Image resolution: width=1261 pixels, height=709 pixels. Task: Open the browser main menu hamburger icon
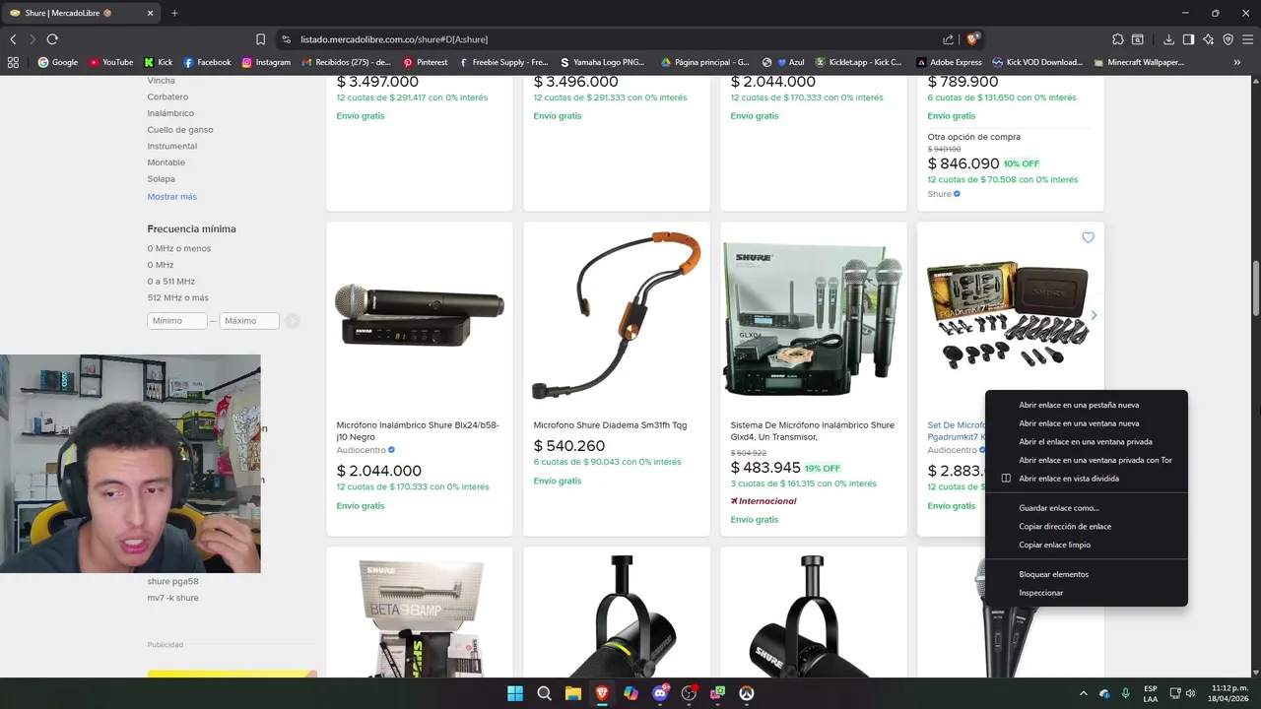click(x=1247, y=39)
